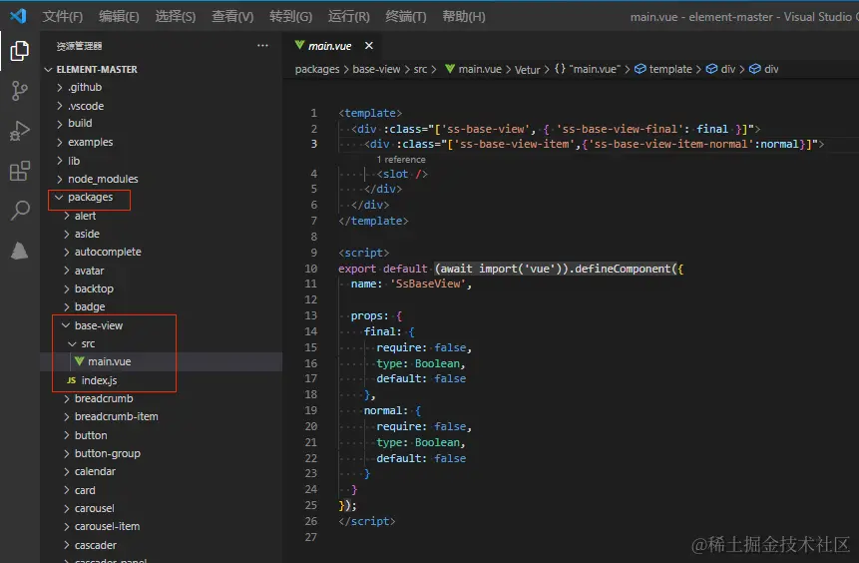Click the 'SsBaseView' name string in code
This screenshot has height=563, width=859.
point(428,283)
